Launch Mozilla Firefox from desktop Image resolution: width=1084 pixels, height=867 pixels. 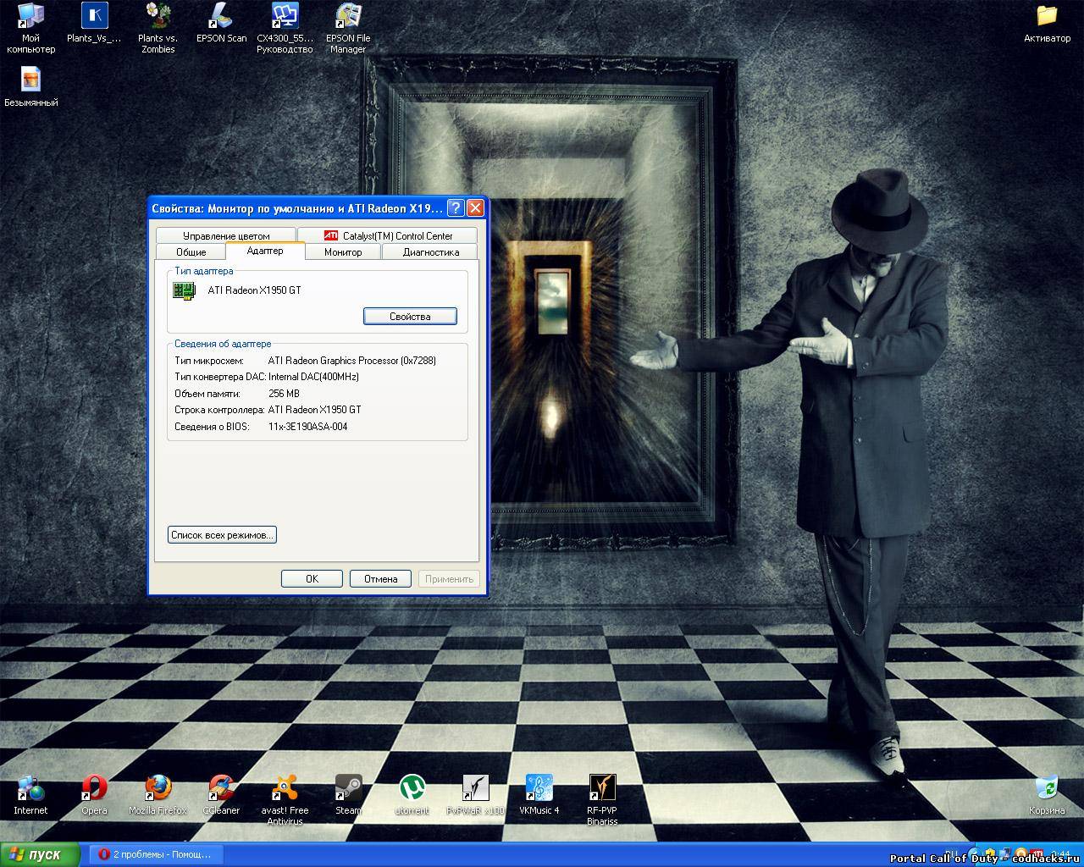click(x=158, y=795)
